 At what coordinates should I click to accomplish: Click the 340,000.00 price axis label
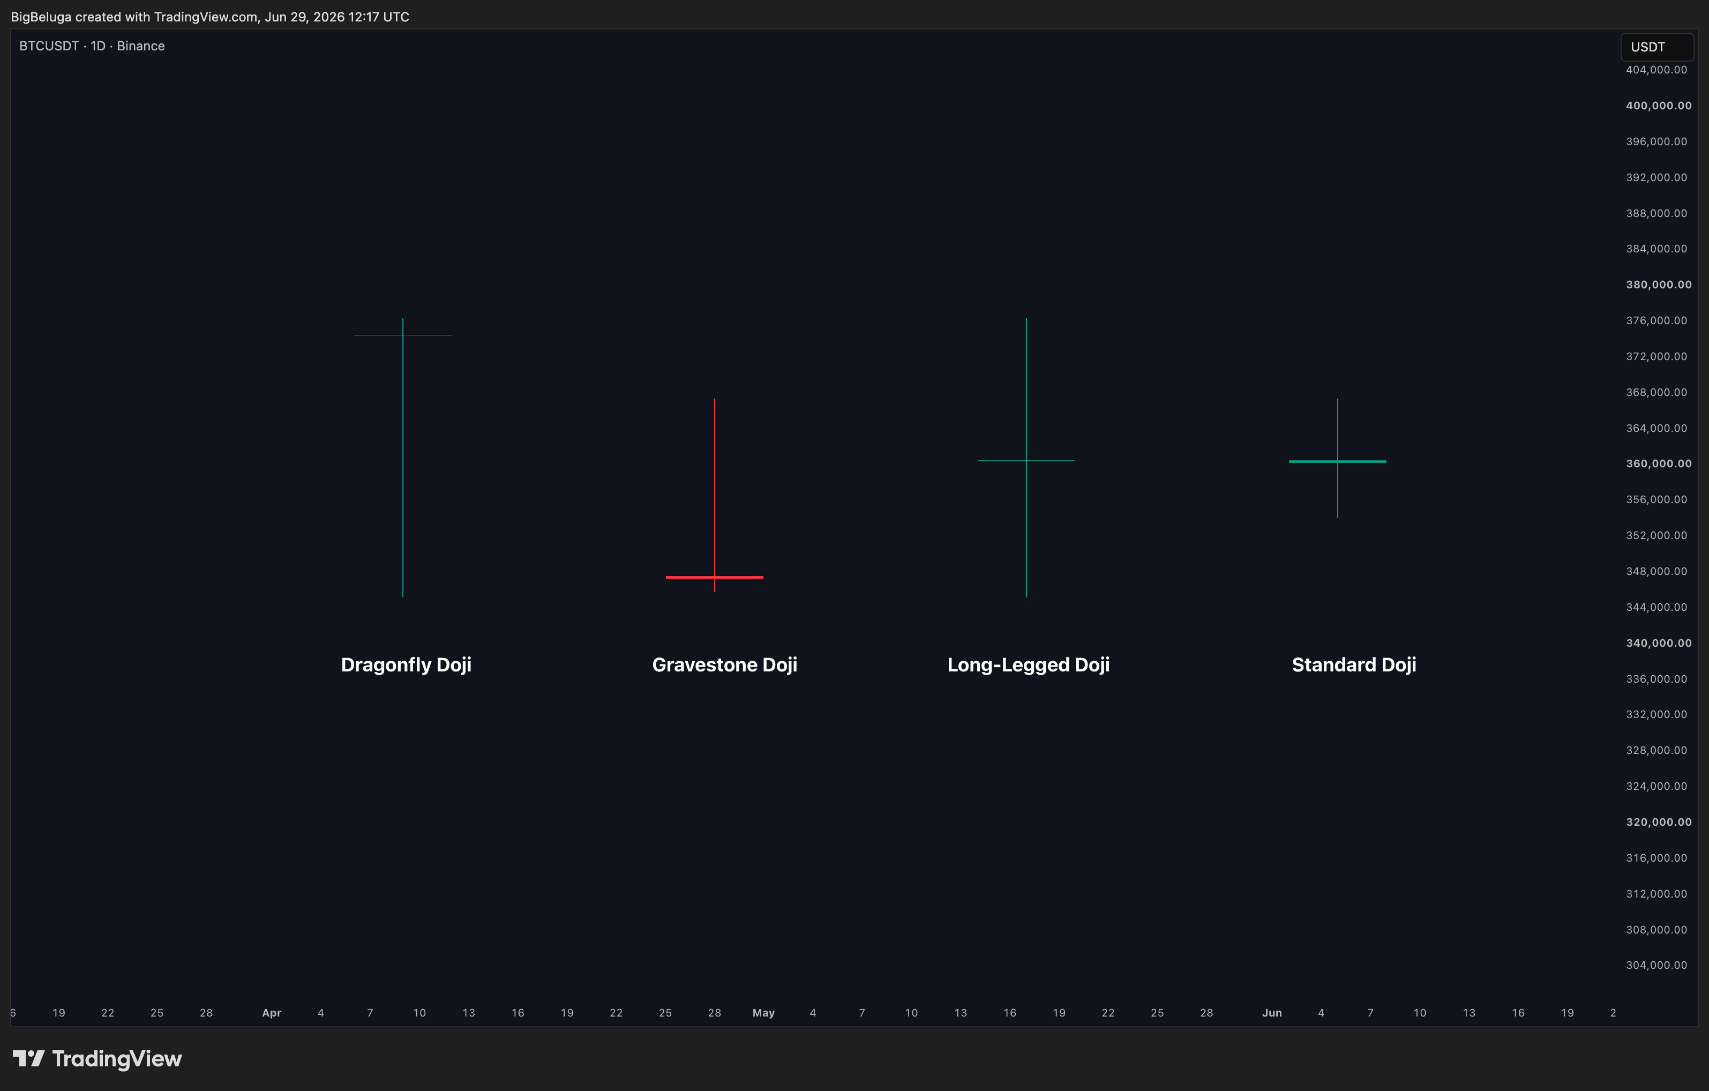click(x=1658, y=643)
